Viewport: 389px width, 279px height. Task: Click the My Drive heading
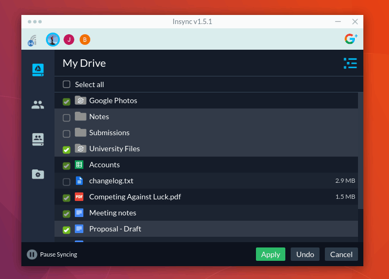click(84, 63)
